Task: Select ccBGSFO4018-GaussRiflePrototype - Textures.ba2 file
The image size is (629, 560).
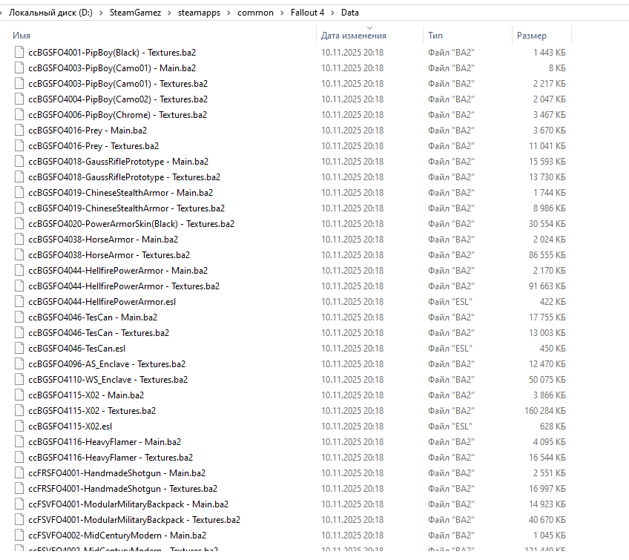Action: 125,177
